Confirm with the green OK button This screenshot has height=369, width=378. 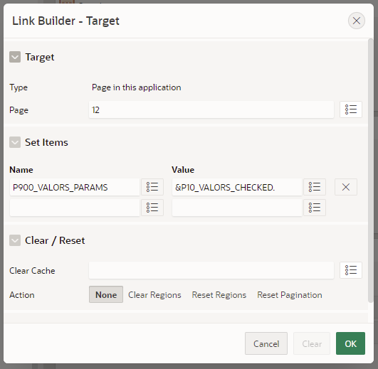(x=350, y=343)
